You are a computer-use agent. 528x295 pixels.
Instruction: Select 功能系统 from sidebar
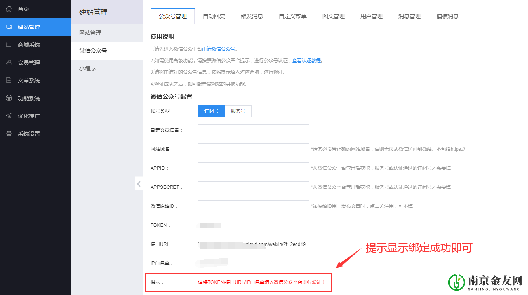pos(24,98)
